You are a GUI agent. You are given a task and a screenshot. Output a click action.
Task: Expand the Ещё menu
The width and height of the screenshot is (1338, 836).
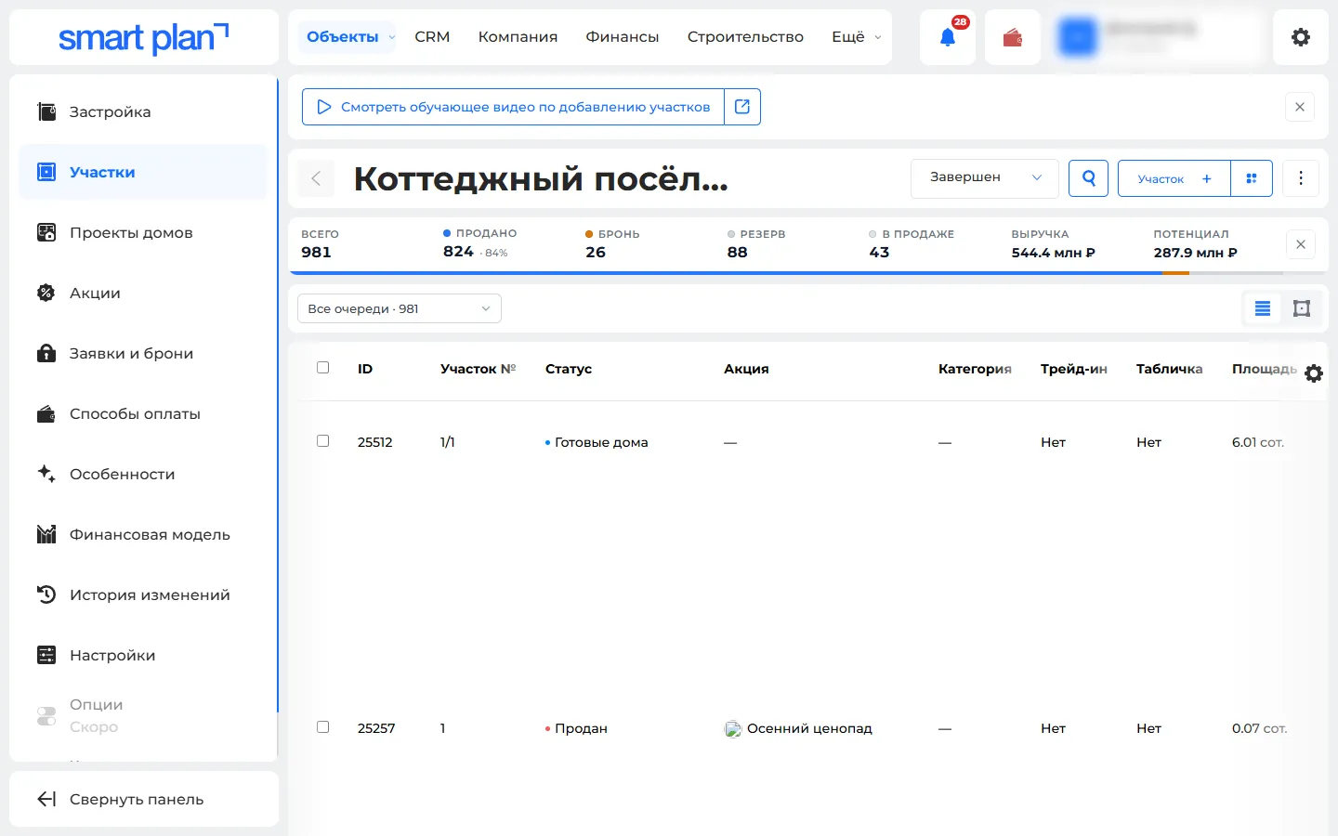(x=856, y=37)
